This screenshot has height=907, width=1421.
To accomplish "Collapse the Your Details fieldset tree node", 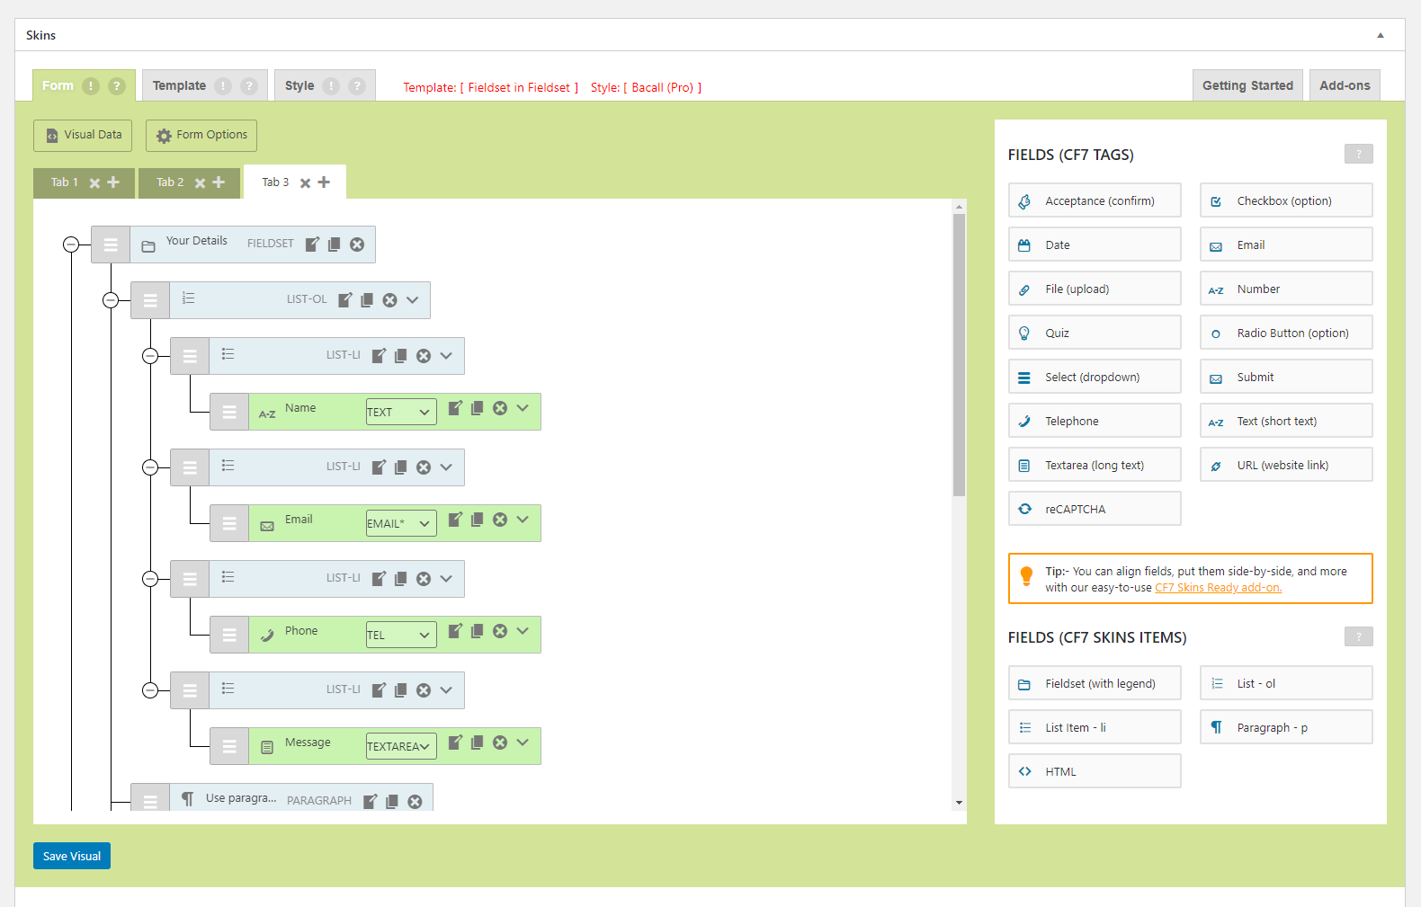I will pyautogui.click(x=71, y=245).
